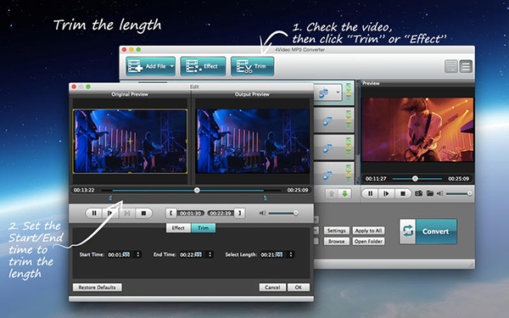Click the main window Preview video of guitarist
The image size is (509, 318).
coord(417,130)
